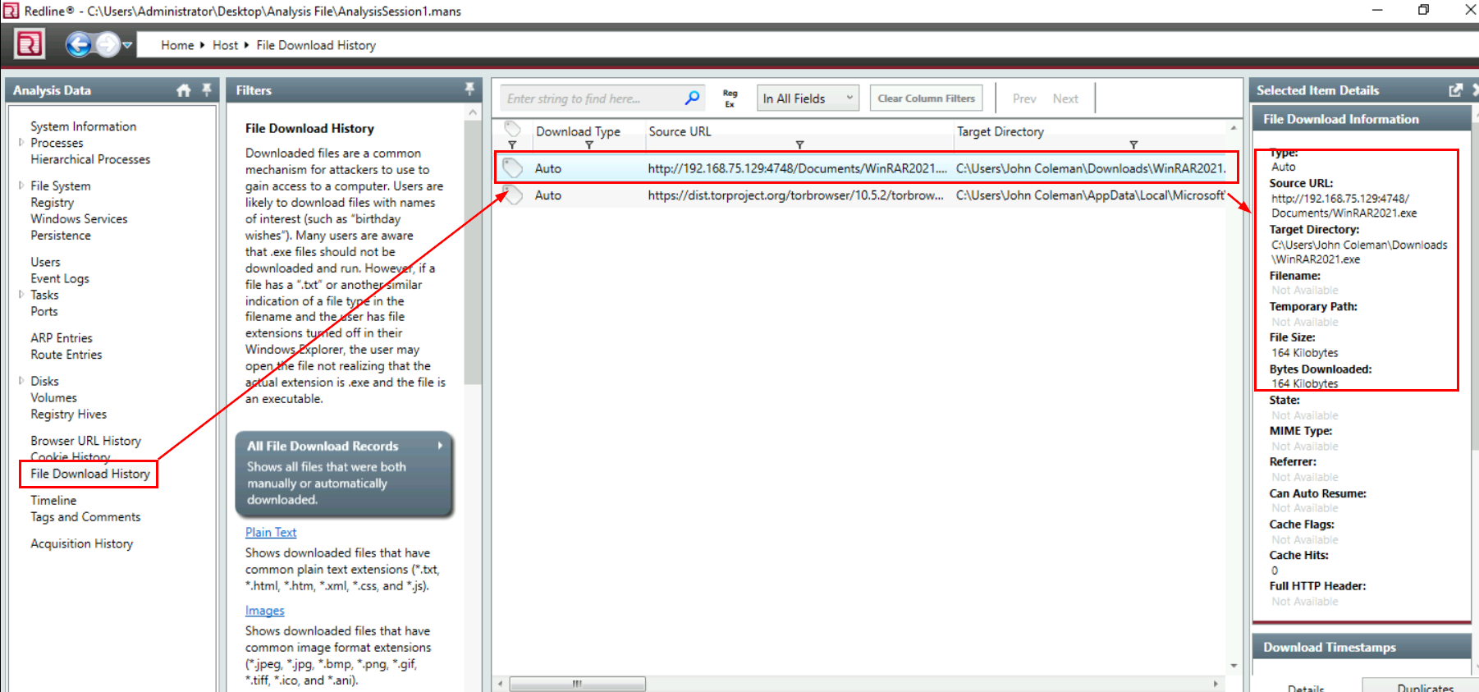Screen dimensions: 1479x692
Task: Click the Clear Column Filters button
Action: point(927,99)
